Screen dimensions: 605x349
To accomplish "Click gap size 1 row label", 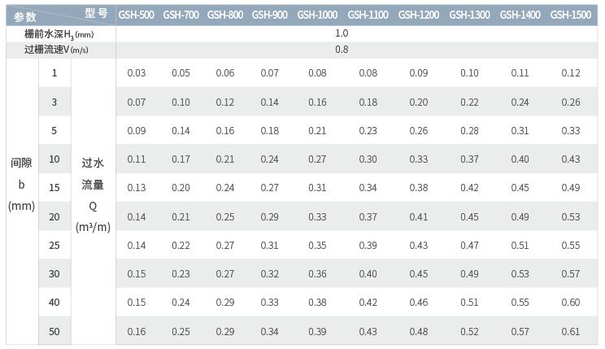I will pos(54,73).
